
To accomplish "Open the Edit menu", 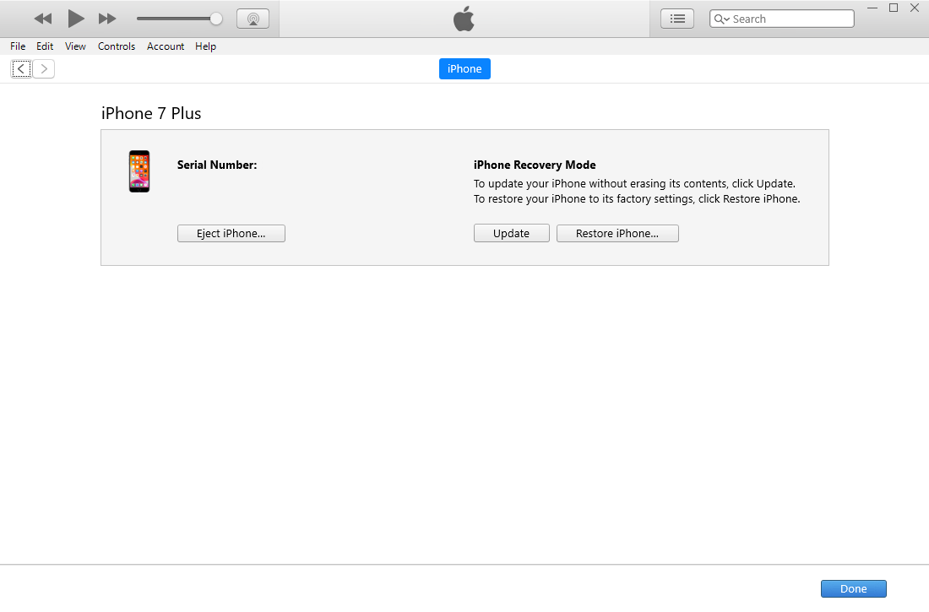I will coord(45,46).
